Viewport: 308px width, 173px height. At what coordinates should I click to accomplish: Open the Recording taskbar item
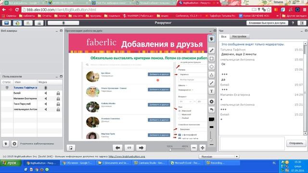pyautogui.click(x=222, y=163)
